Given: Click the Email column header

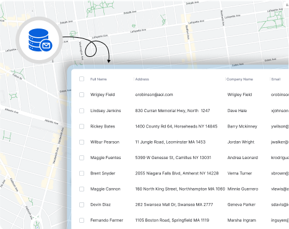Looking at the screenshot, I should (x=276, y=79).
